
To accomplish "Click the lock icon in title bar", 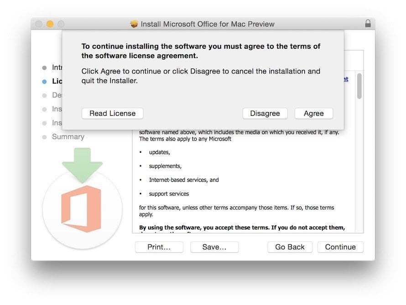I will [368, 24].
